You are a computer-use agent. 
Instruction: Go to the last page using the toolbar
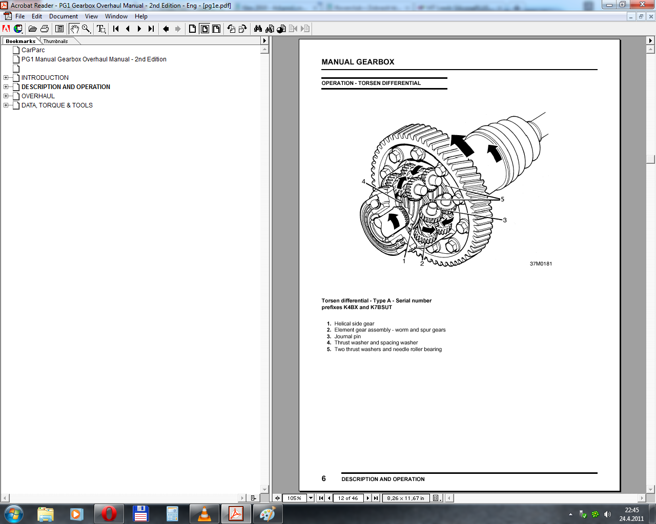tap(151, 29)
